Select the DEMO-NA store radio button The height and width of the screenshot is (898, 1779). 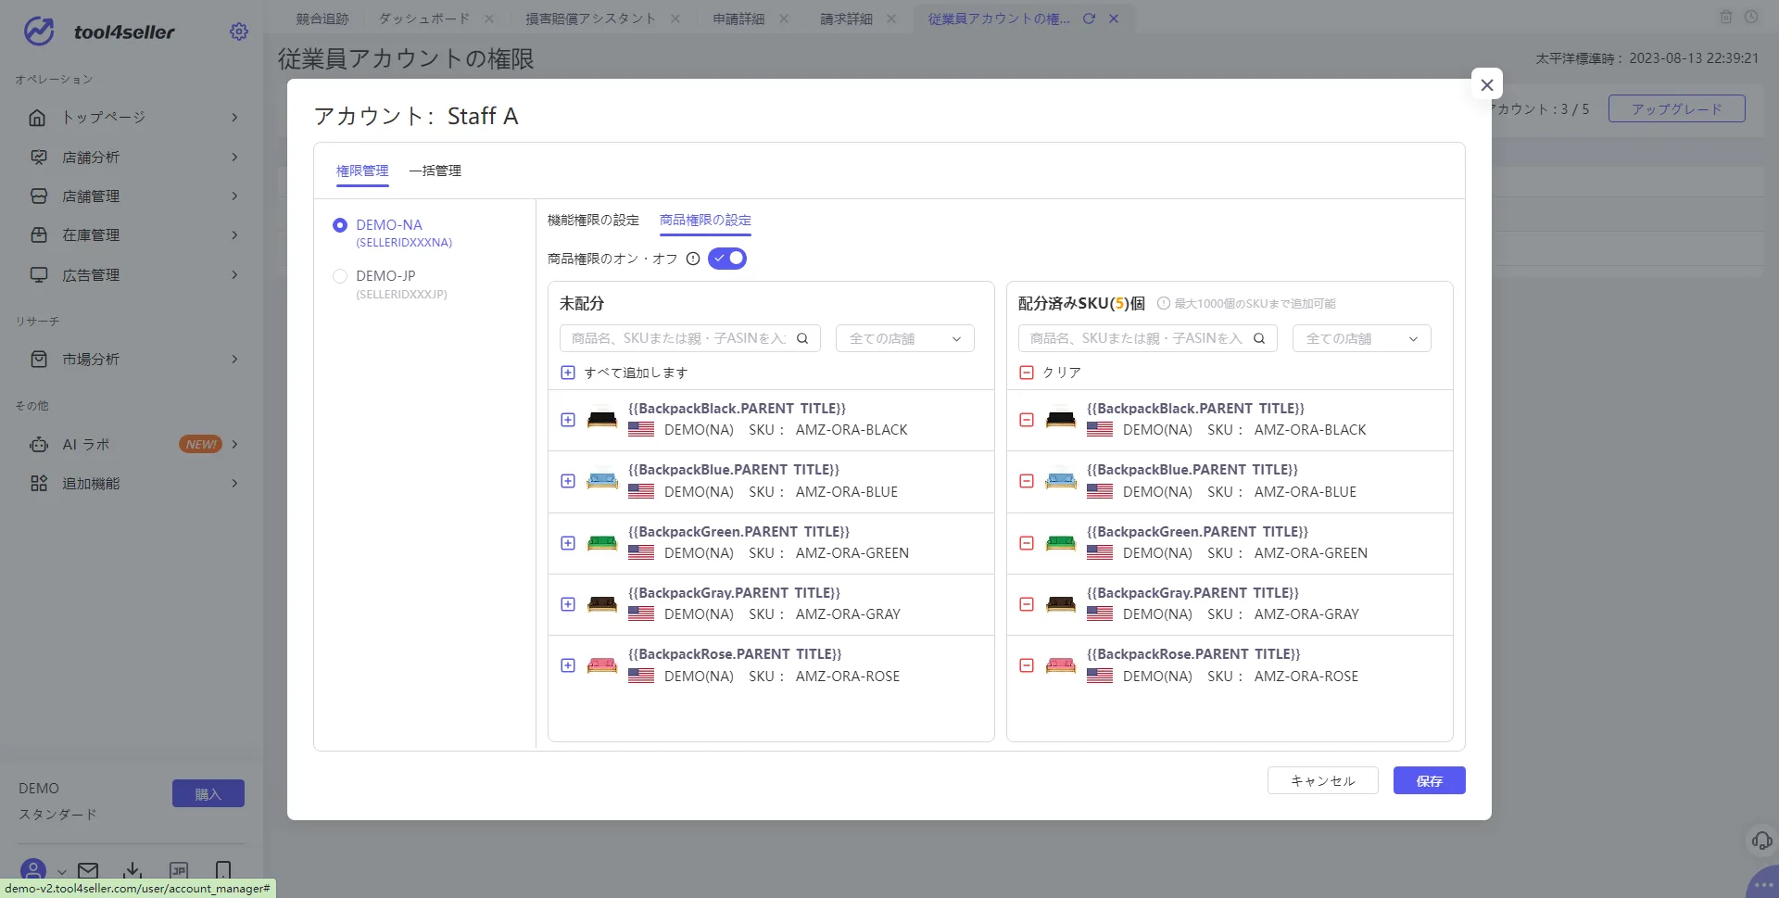pos(340,225)
